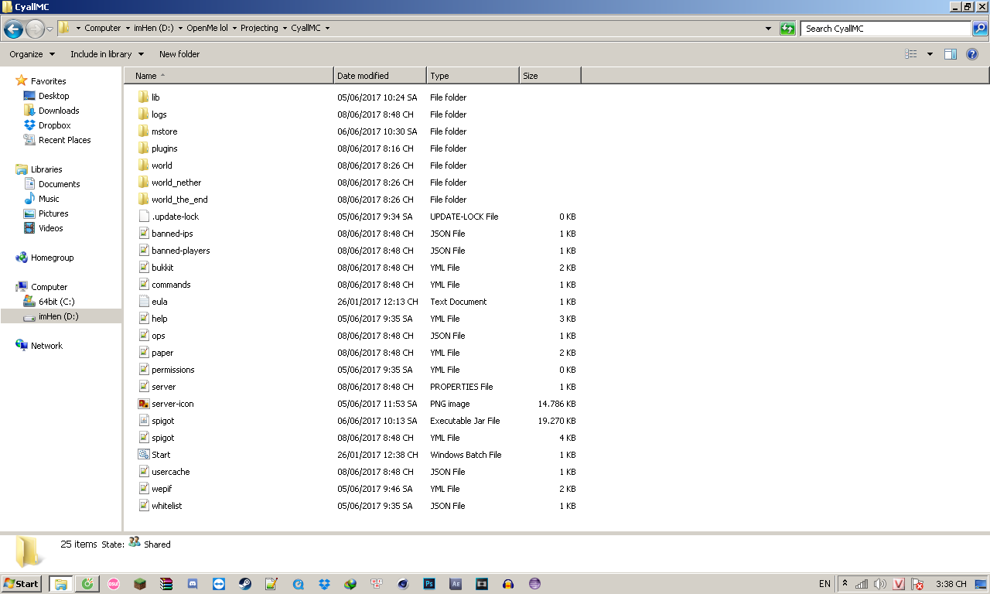990x594 pixels.
Task: Open TeamViewer from the taskbar
Action: [219, 584]
